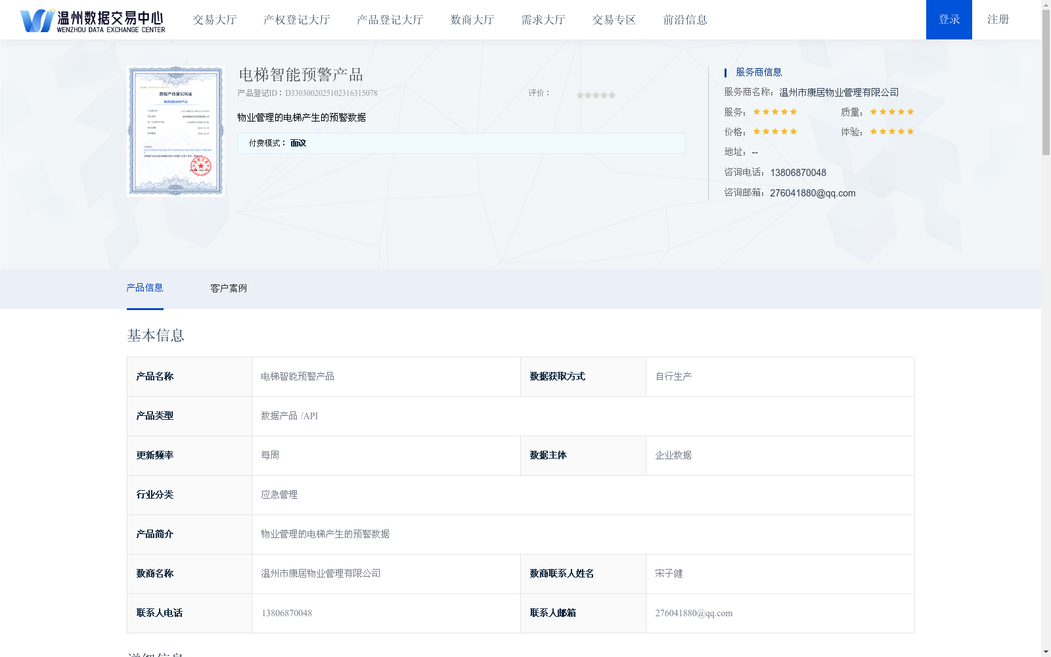The width and height of the screenshot is (1051, 657).
Task: Open the 交易专区 menu item
Action: click(x=614, y=20)
